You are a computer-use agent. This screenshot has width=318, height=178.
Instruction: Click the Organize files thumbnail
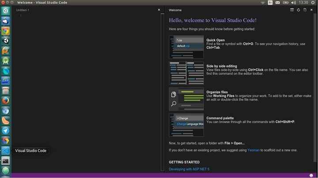[x=186, y=99]
